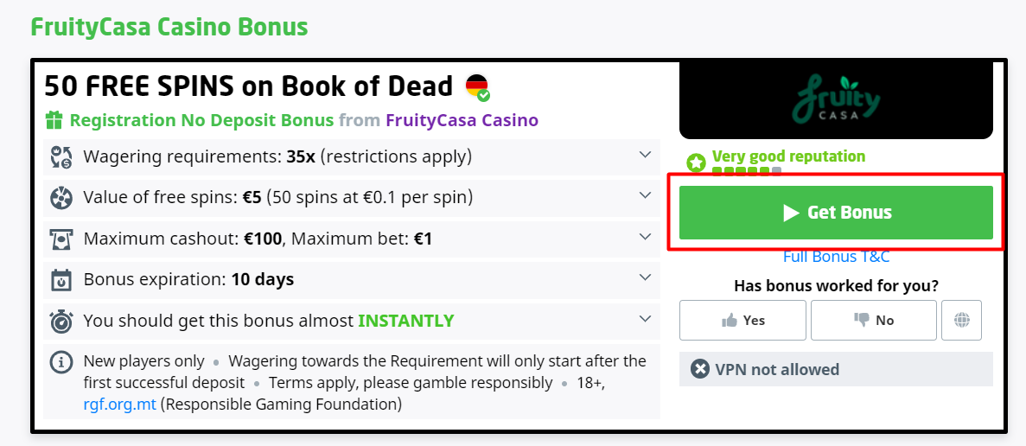
Task: Click the bonus expiration calendar icon
Action: pos(61,280)
